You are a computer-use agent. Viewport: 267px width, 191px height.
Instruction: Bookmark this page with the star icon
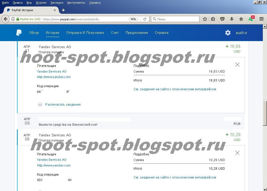coord(205,19)
